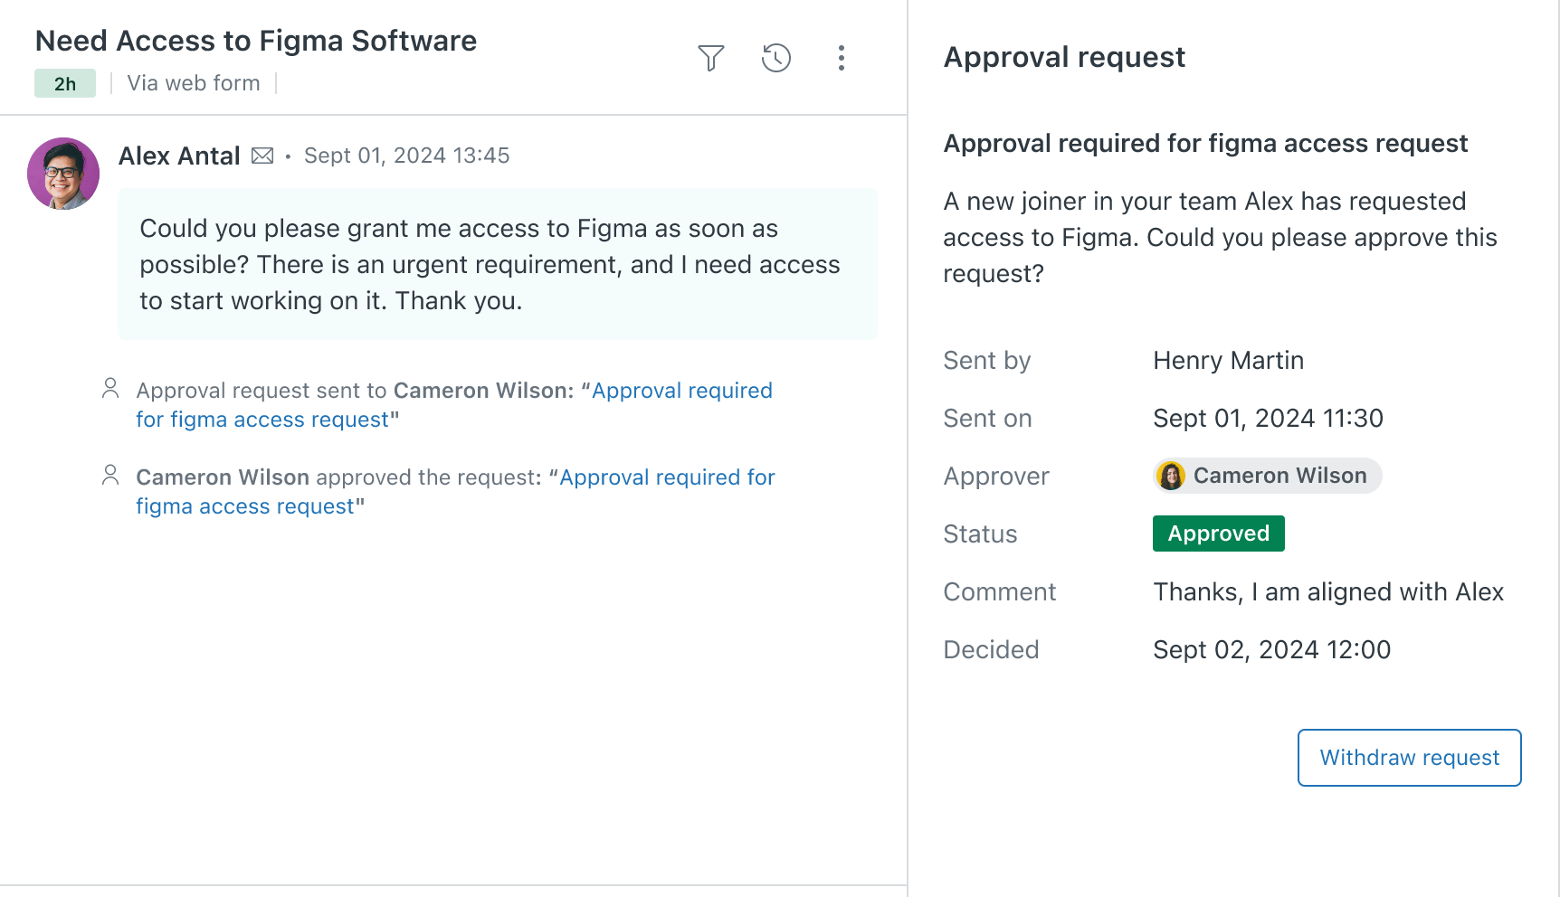Click the 'Sent by' field label

click(x=987, y=360)
